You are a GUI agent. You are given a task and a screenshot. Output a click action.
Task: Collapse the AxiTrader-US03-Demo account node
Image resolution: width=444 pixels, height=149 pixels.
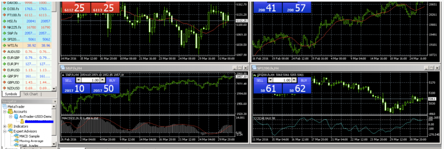pyautogui.click(x=11, y=116)
